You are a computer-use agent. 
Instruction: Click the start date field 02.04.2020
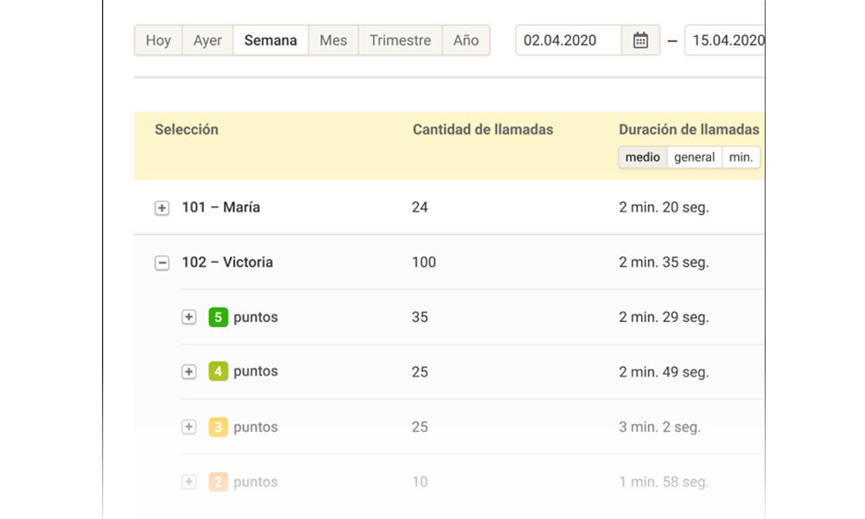568,41
